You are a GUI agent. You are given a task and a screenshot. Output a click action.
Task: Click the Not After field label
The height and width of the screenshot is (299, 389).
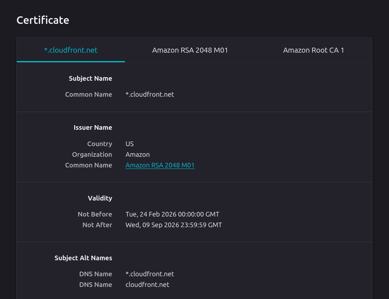click(97, 225)
